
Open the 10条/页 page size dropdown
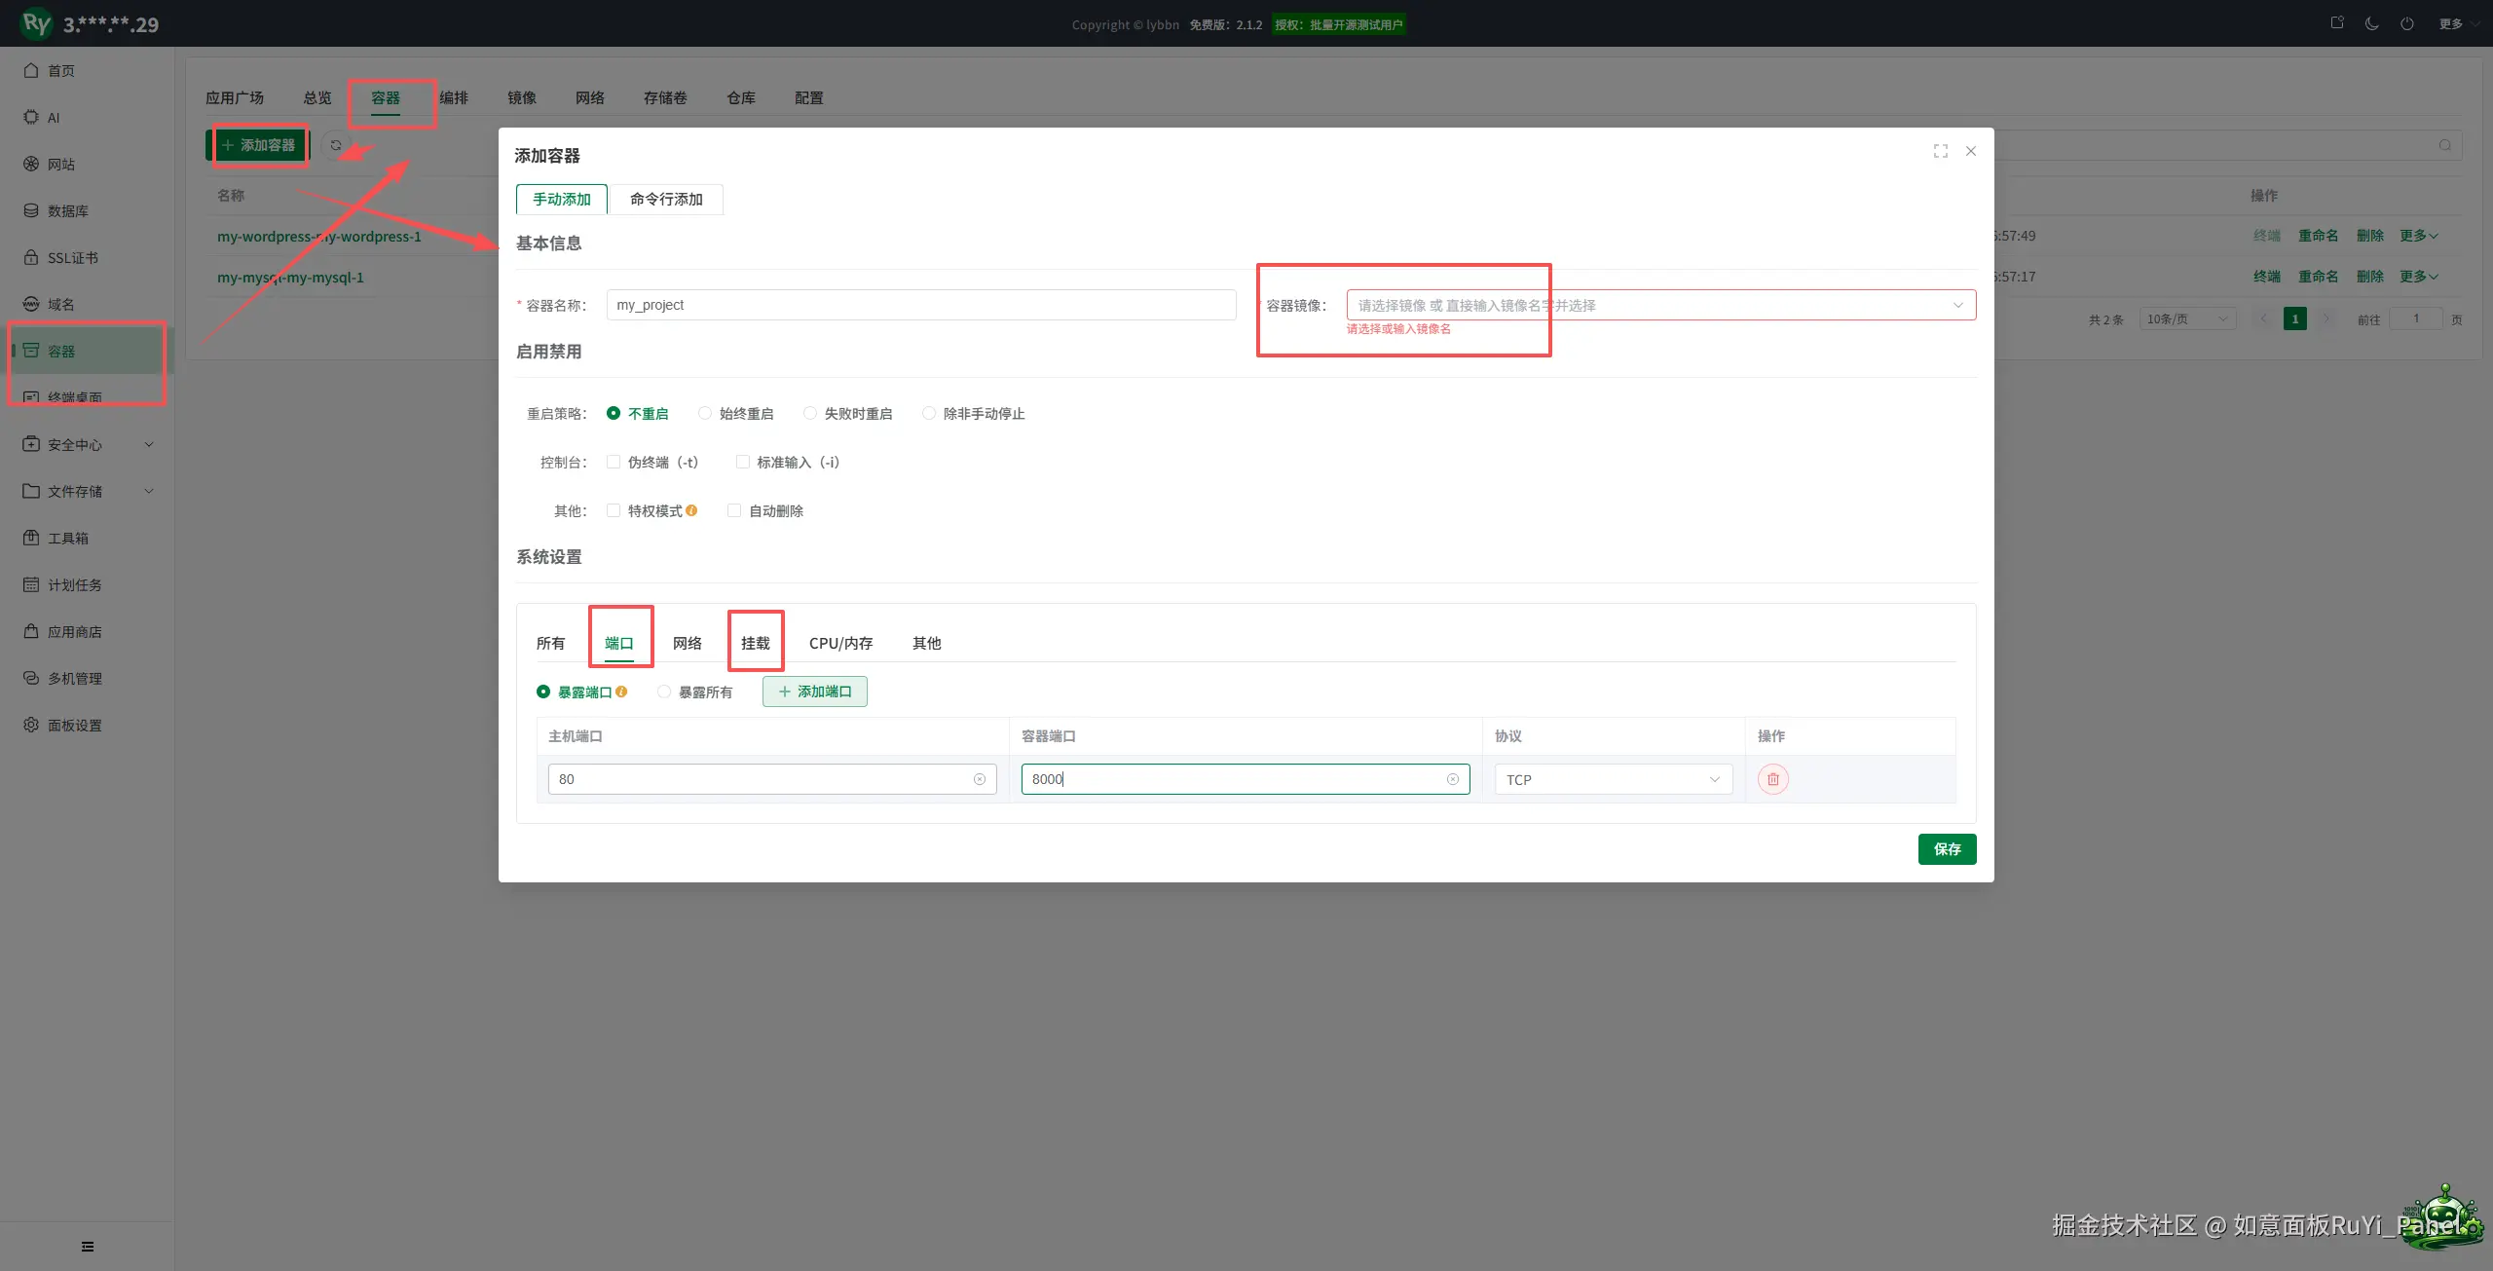[2187, 318]
